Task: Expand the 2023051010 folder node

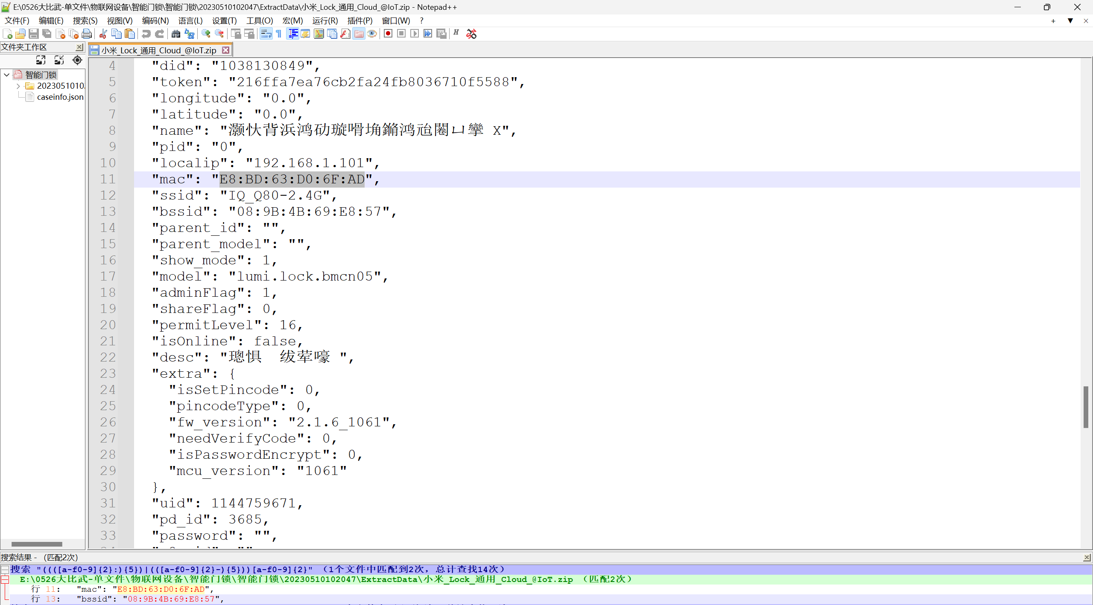Action: [x=18, y=86]
